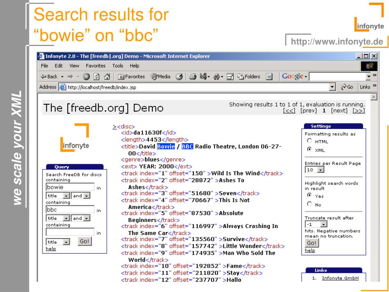The width and height of the screenshot is (389, 292).
Task: Expand the Links toolbar chevron
Action: point(375,86)
